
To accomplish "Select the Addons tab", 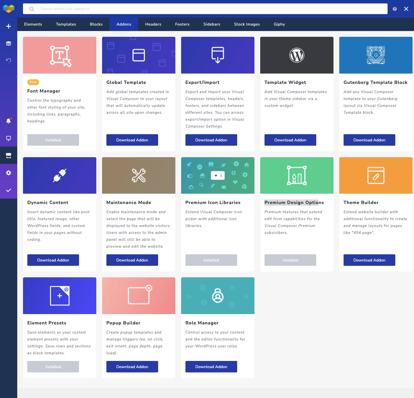I will click(x=124, y=24).
